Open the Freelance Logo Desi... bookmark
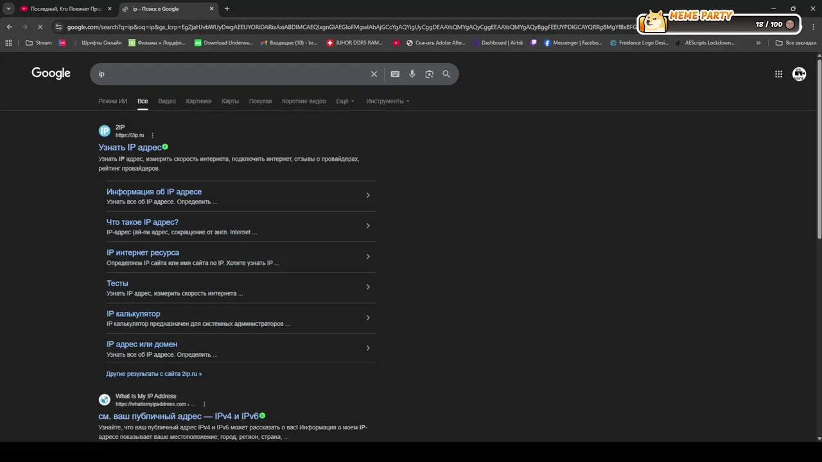Image resolution: width=822 pixels, height=462 pixels. (x=639, y=43)
